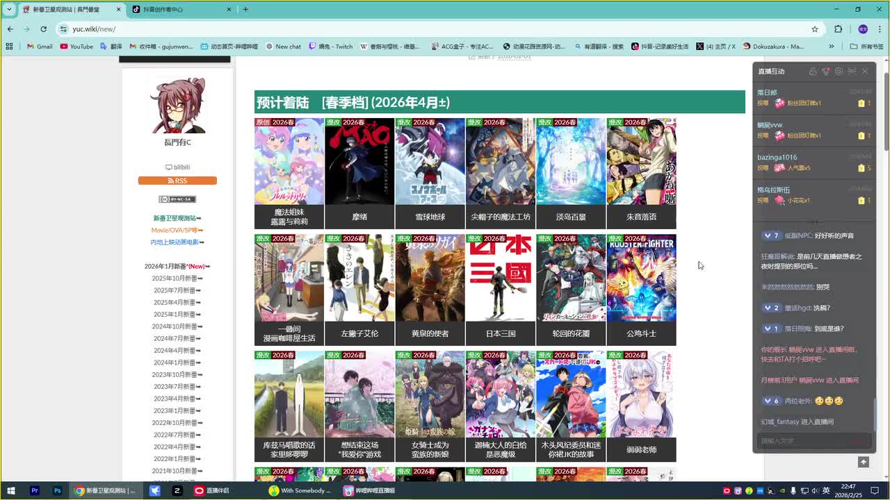Open the browser extensions puzzle icon

coord(838,29)
